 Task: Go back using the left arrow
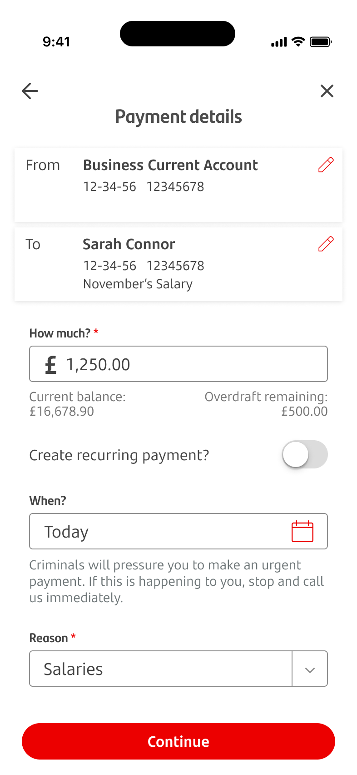(x=30, y=91)
